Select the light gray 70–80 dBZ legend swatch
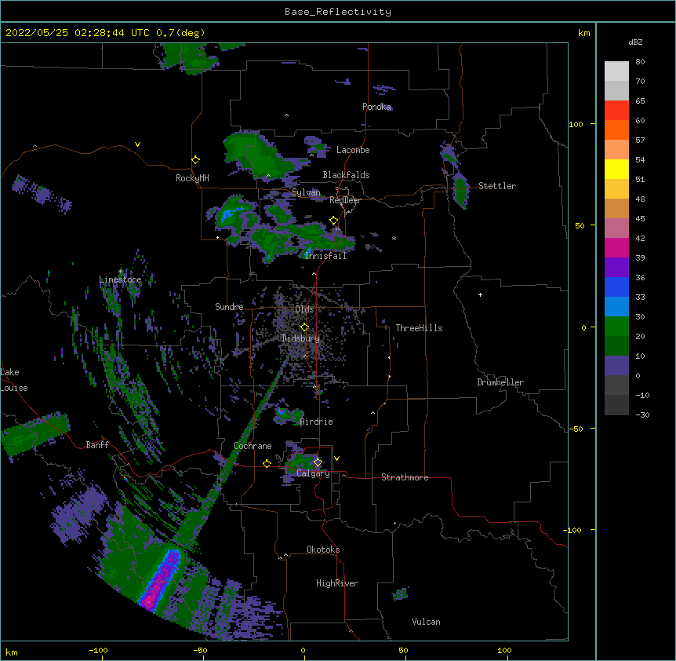This screenshot has height=661, width=676. point(616,71)
